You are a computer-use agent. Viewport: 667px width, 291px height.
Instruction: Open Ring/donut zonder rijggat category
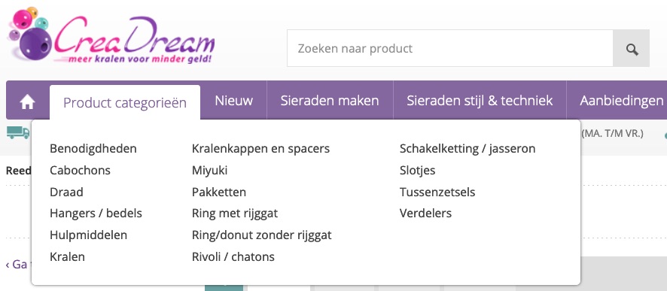(262, 235)
